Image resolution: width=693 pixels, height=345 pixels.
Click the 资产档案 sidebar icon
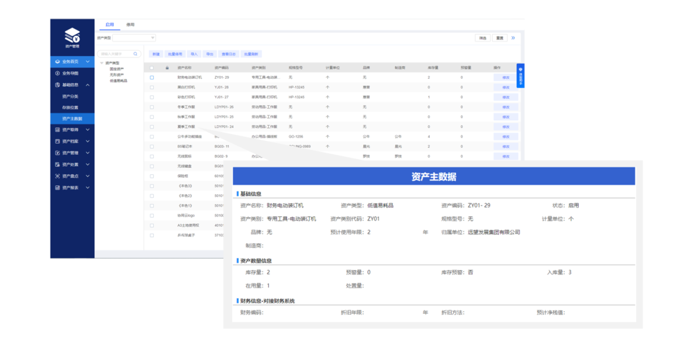pyautogui.click(x=58, y=142)
